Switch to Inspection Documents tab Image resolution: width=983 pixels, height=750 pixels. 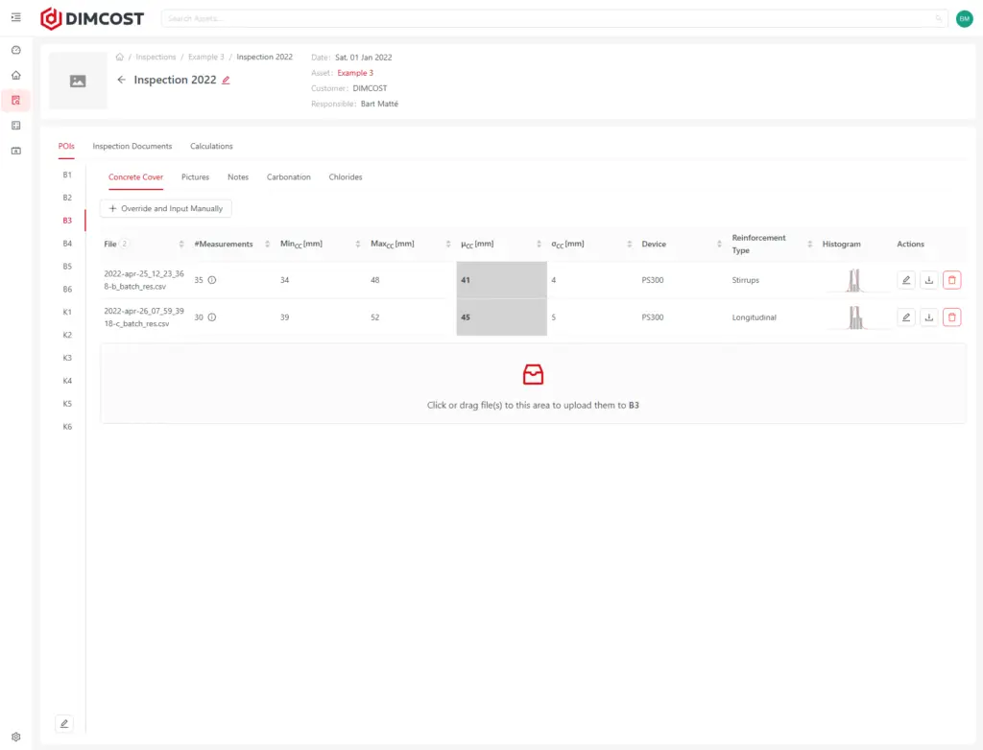(x=132, y=146)
